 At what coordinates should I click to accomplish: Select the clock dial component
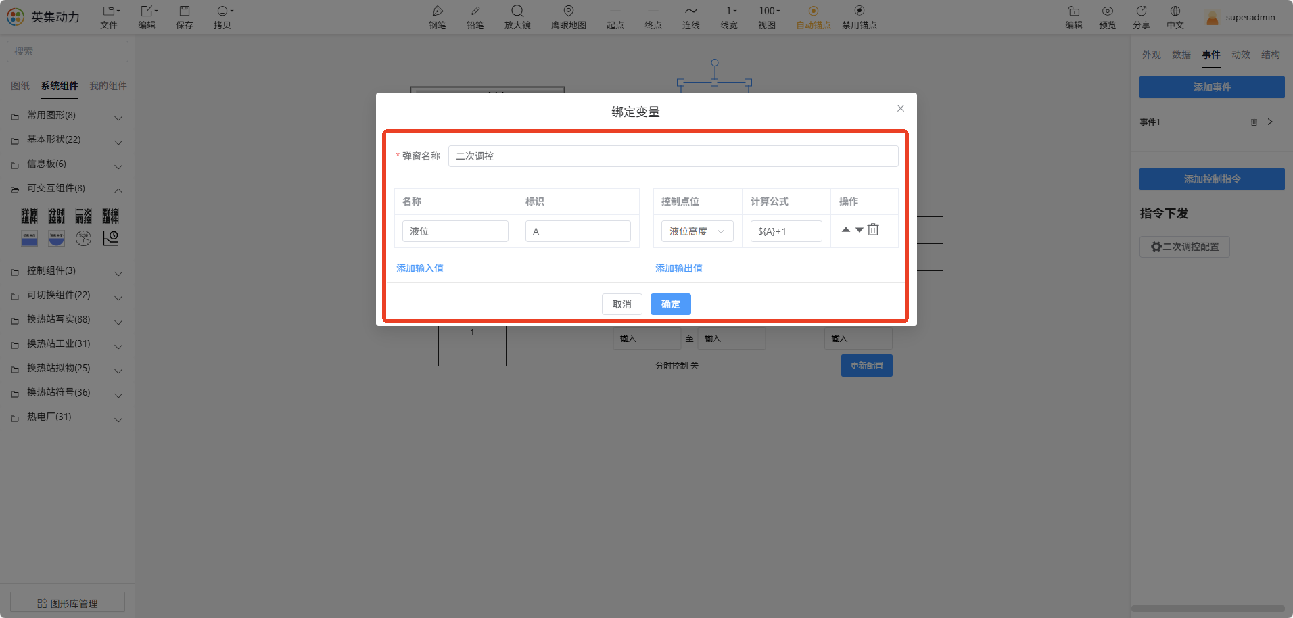83,239
